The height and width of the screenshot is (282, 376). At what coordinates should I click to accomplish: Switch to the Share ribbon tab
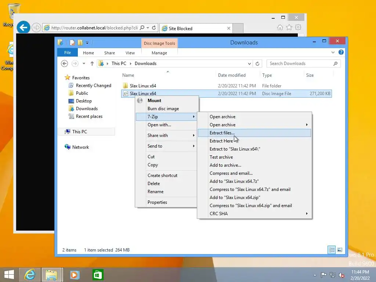tap(109, 53)
